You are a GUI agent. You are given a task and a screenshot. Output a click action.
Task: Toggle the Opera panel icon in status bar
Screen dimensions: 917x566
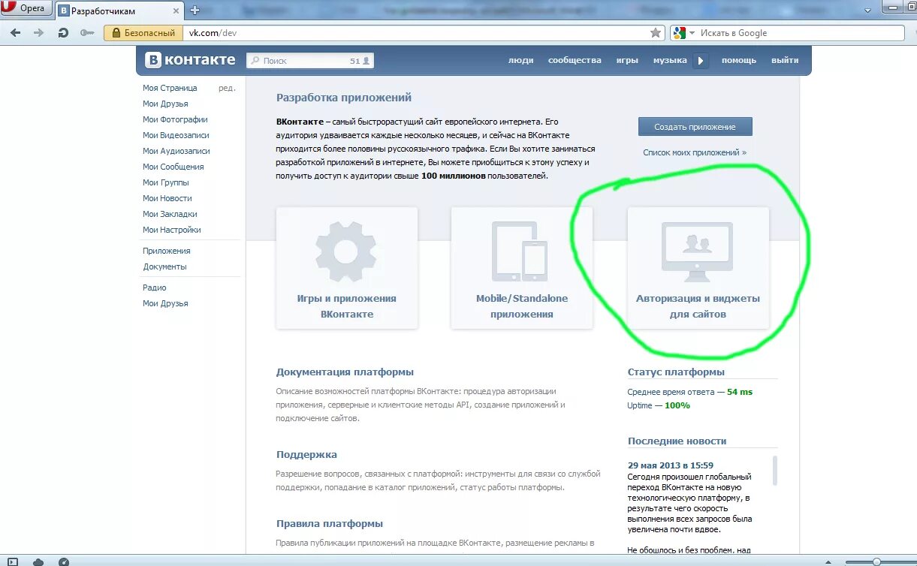pos(13,561)
